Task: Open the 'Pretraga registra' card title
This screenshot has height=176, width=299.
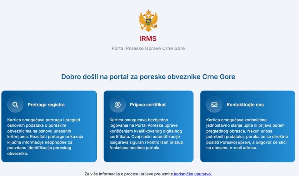Action: tap(46, 105)
